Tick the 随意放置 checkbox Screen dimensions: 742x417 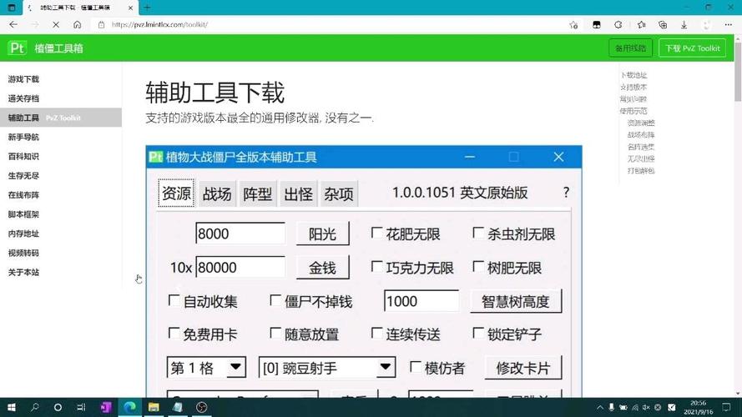pyautogui.click(x=275, y=334)
